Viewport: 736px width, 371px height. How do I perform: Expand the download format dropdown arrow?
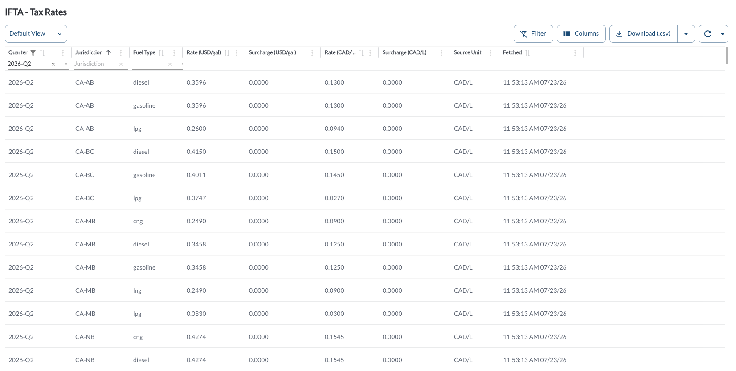(x=686, y=34)
